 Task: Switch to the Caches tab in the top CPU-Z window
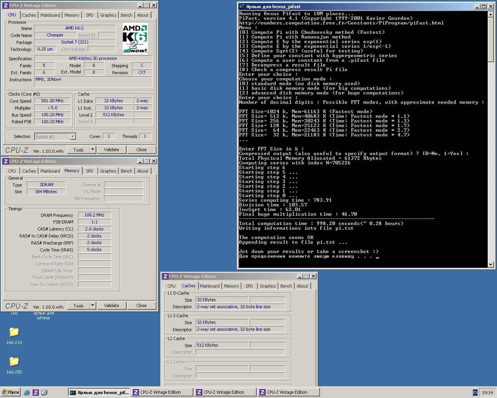29,15
